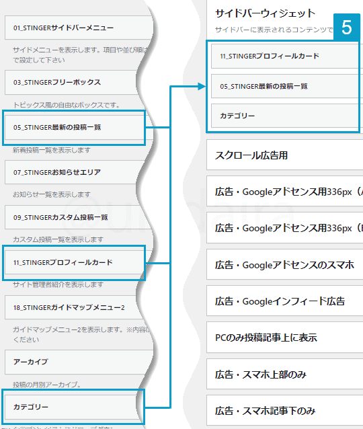Screen dimensions: 363x429
Task: Select the 03_STINGERフリーボックス widget
Action: point(73,82)
